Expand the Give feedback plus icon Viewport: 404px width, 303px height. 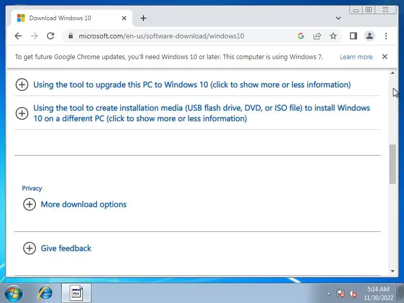coord(29,248)
